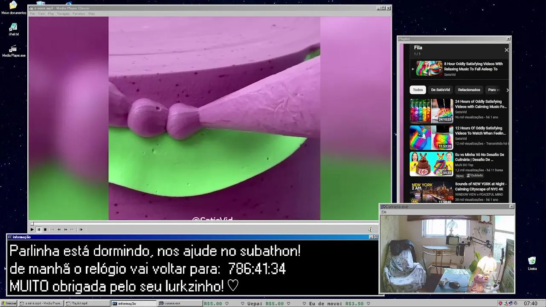Screen dimensions: 546x307
Task: Open 8 Hour Oddly Satisfying Videos thumbnail in queue
Action: click(429, 68)
